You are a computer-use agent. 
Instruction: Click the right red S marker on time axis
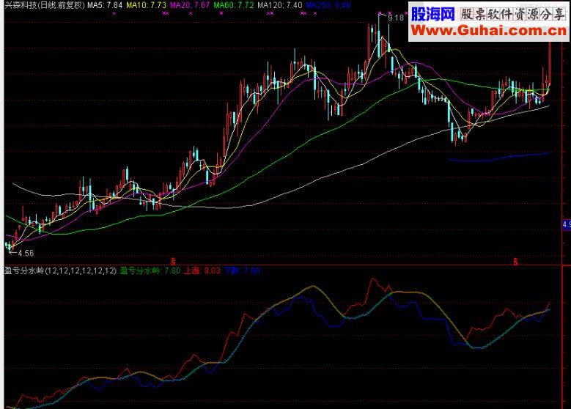(x=515, y=261)
